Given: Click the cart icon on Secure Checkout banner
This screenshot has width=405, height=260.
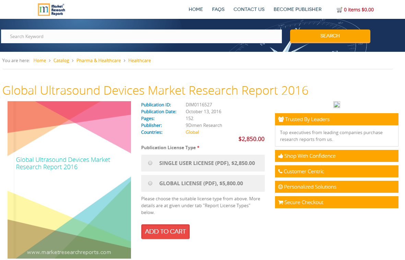Looking at the screenshot, I should pyautogui.click(x=281, y=202).
